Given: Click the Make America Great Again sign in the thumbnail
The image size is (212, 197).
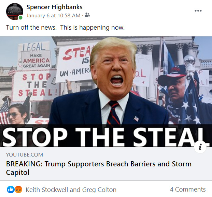Looking at the screenshot, I should pos(37,61).
